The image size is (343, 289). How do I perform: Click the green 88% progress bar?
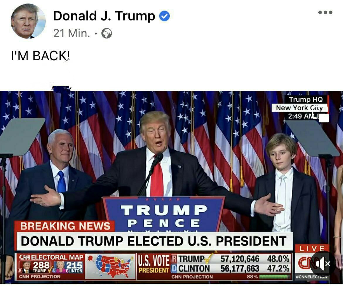(274, 277)
